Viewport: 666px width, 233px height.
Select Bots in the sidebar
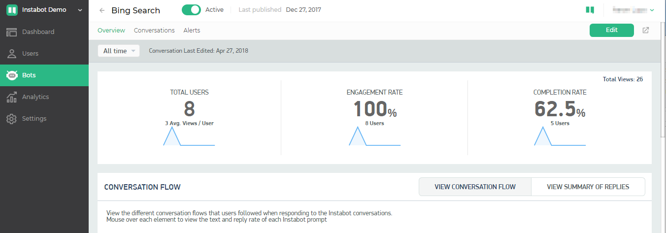(x=44, y=75)
